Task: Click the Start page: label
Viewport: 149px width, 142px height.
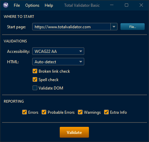Action: 16,27
